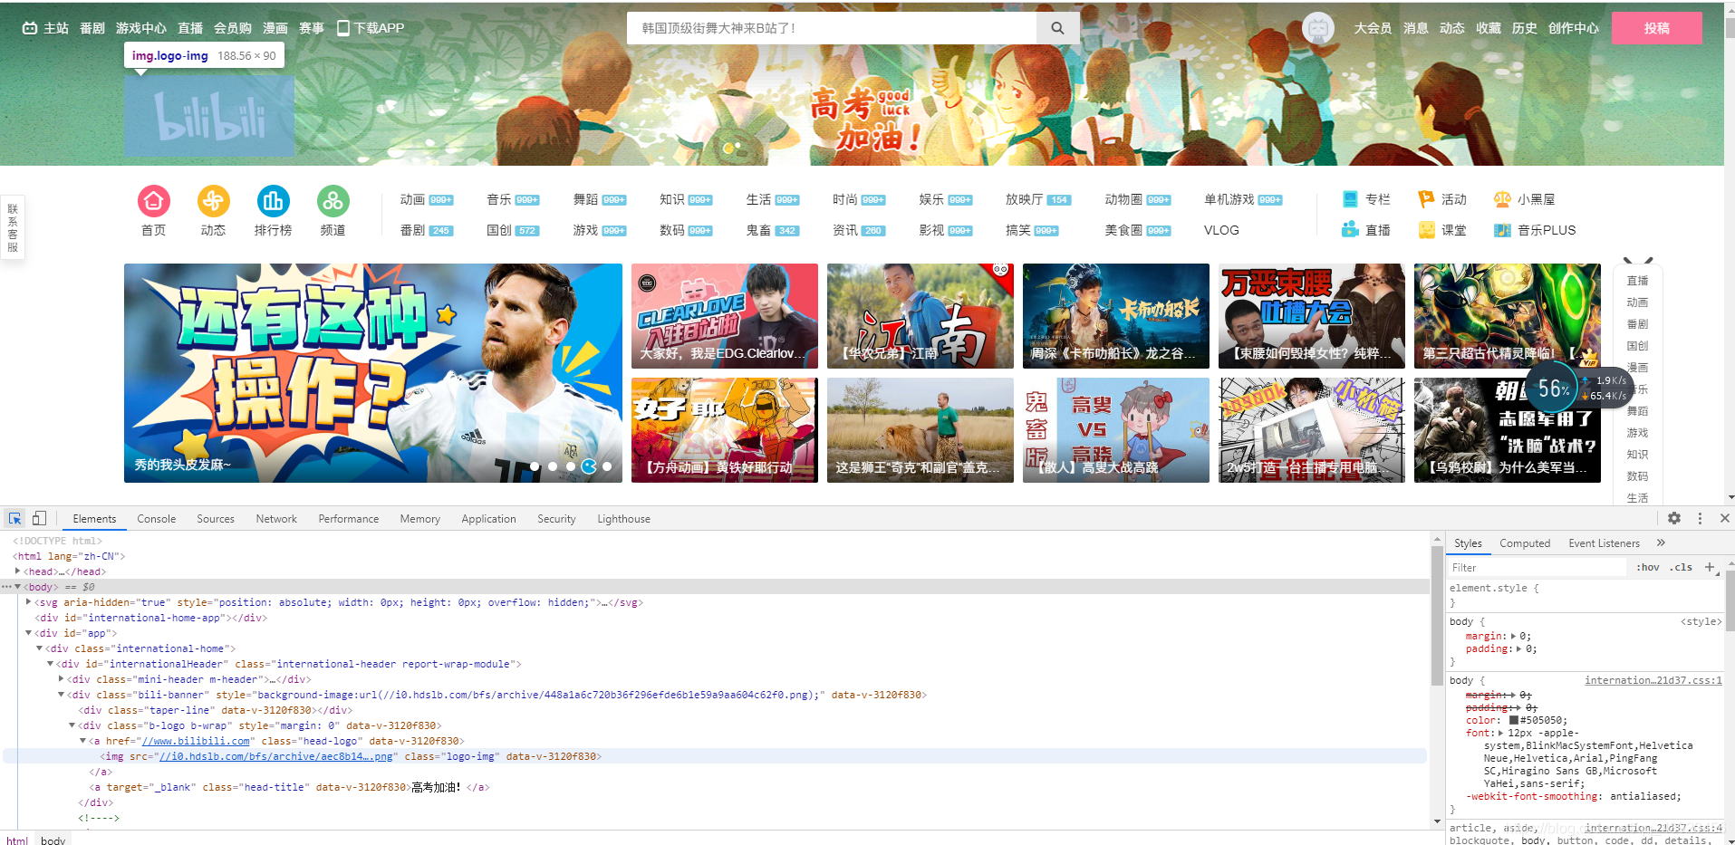Activate the DevTools element inspector icon
1735x845 pixels.
14,518
